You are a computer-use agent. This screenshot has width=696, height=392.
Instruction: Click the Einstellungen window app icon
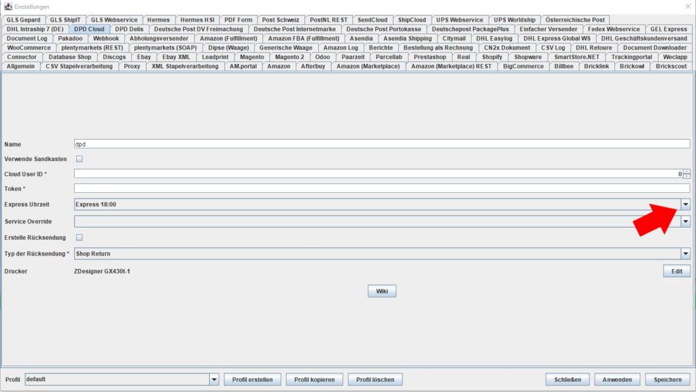(x=7, y=7)
